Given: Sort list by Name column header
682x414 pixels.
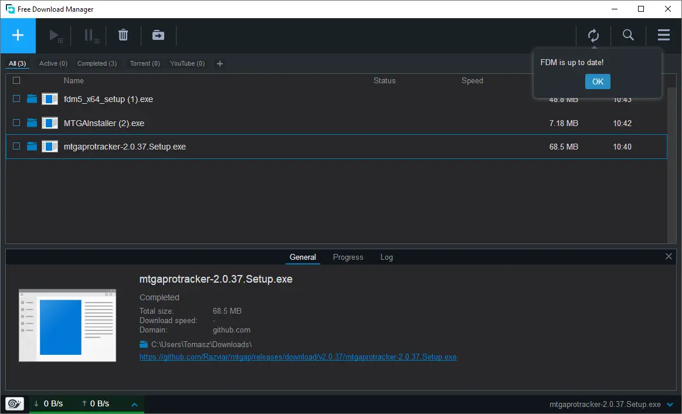Looking at the screenshot, I should 73,80.
